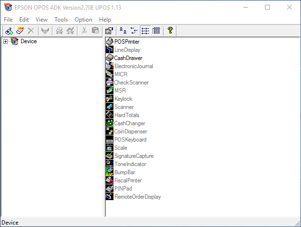Click the LDN toolbar icon
This screenshot has height=227, width=301.
click(x=20, y=31)
